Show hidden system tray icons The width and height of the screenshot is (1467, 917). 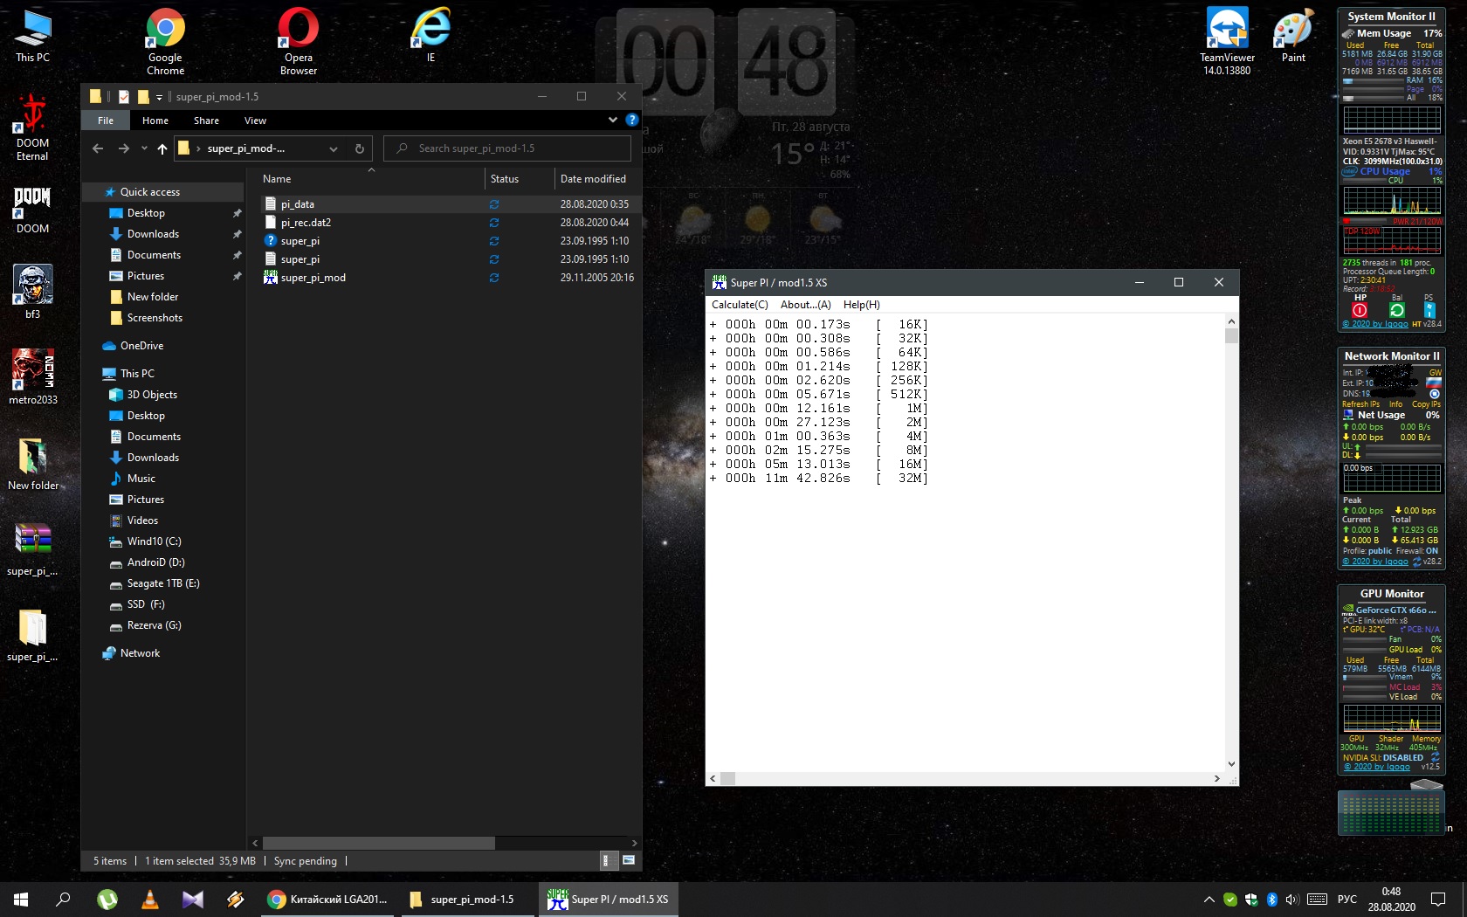point(1209,900)
